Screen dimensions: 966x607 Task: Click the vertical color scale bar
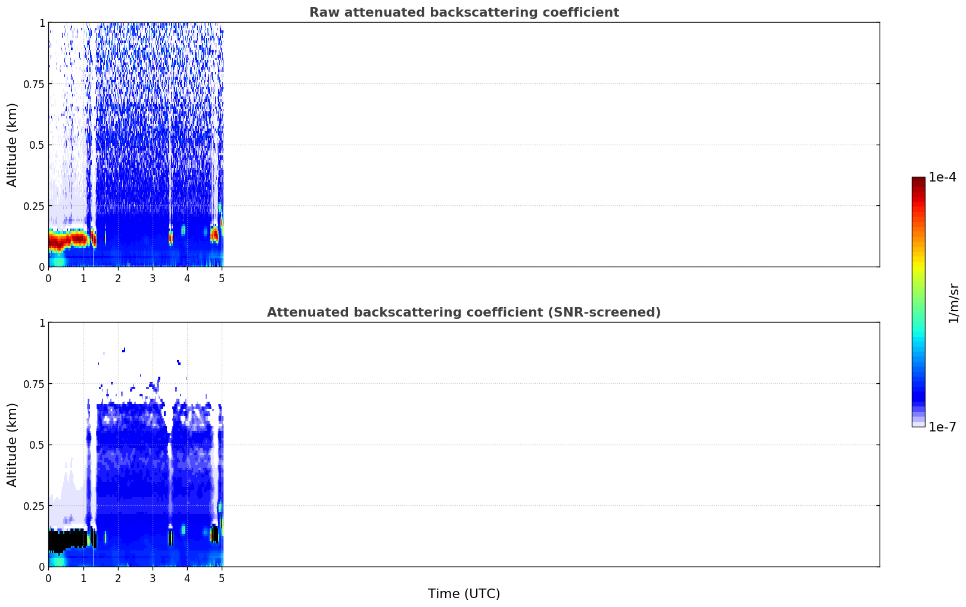tap(918, 302)
